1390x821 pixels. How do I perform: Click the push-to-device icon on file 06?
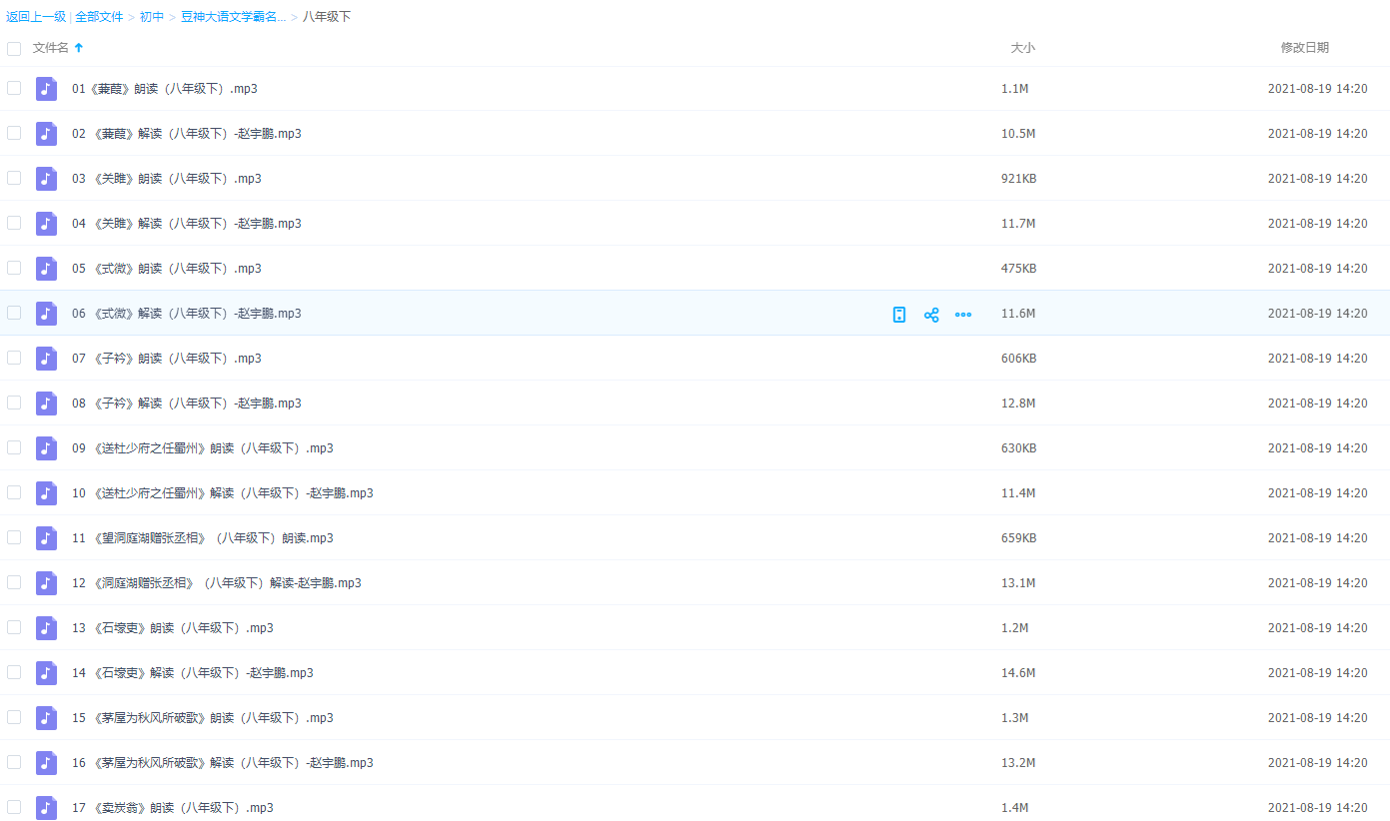(x=899, y=315)
